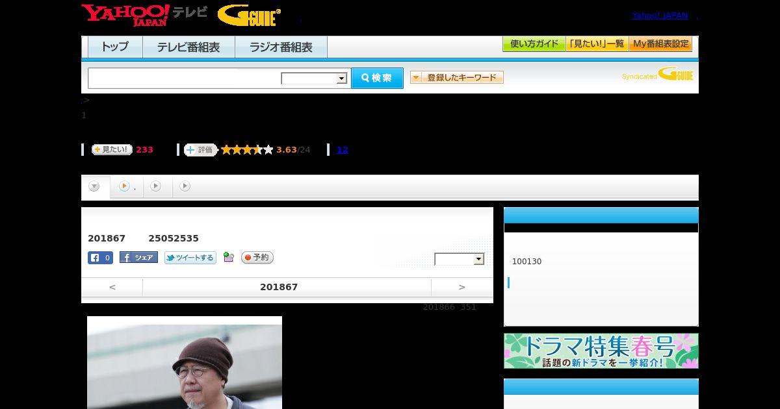Open My番組表設定 settings
The image size is (780, 409).
point(660,44)
